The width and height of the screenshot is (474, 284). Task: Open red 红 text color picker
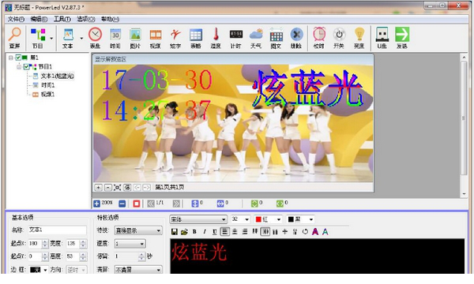tap(268, 219)
